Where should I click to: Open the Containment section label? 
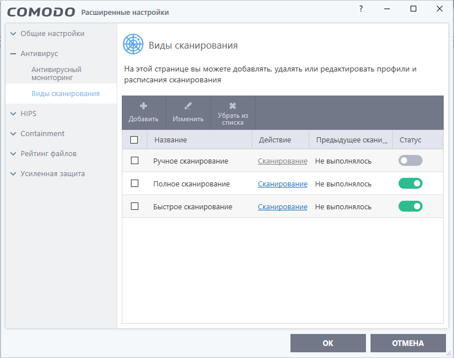(42, 133)
